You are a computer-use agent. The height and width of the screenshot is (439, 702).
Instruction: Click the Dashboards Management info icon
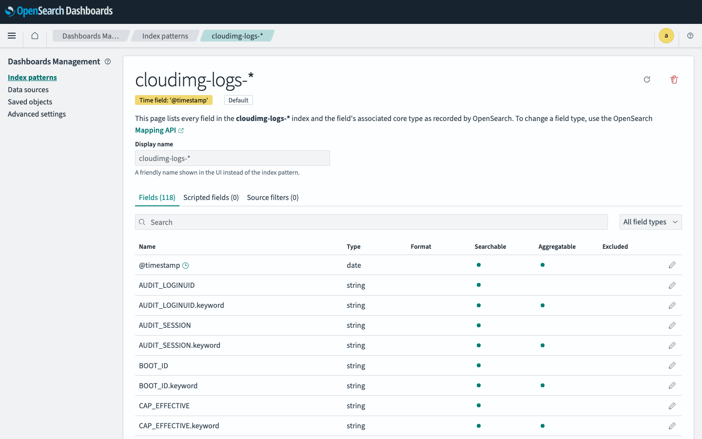pos(108,61)
